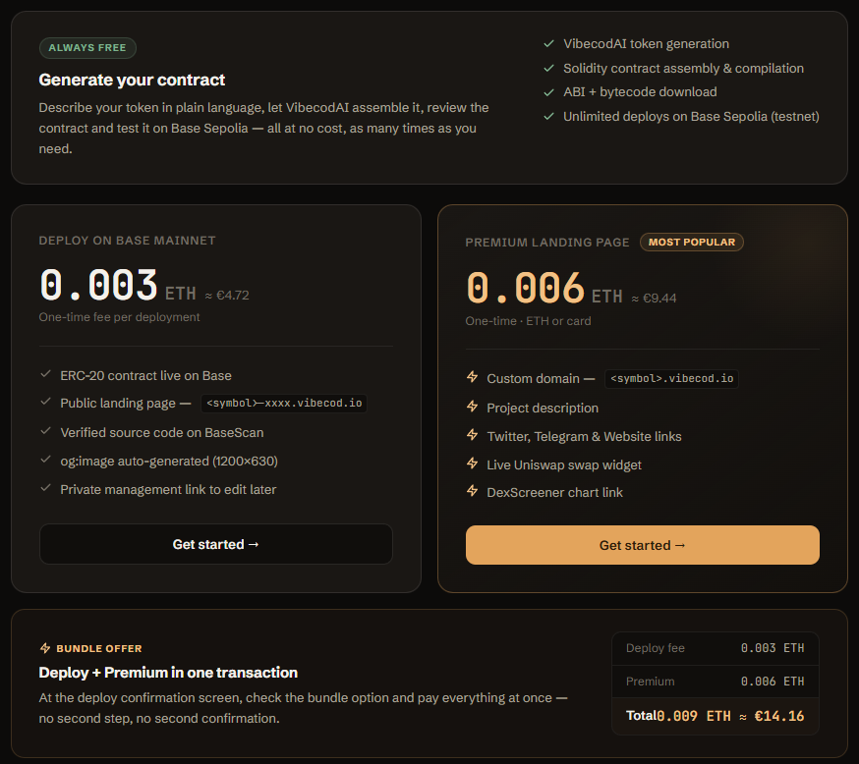Click the checkmark beside og:image auto-generated
This screenshot has width=859, height=764.
pos(45,460)
